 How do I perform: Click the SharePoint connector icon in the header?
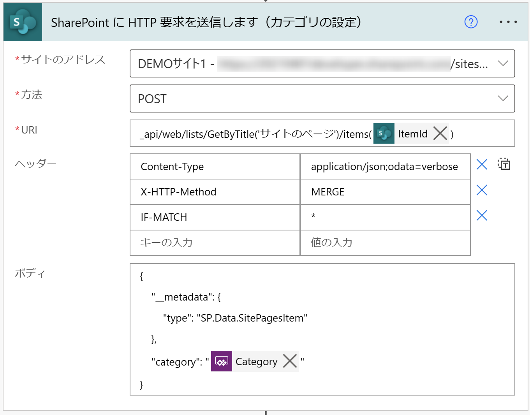tap(22, 22)
